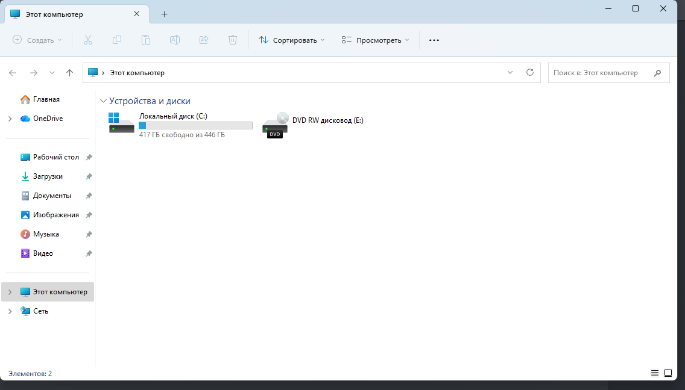685x390 pixels.
Task: Go forward with the right arrow
Action: tap(34, 73)
